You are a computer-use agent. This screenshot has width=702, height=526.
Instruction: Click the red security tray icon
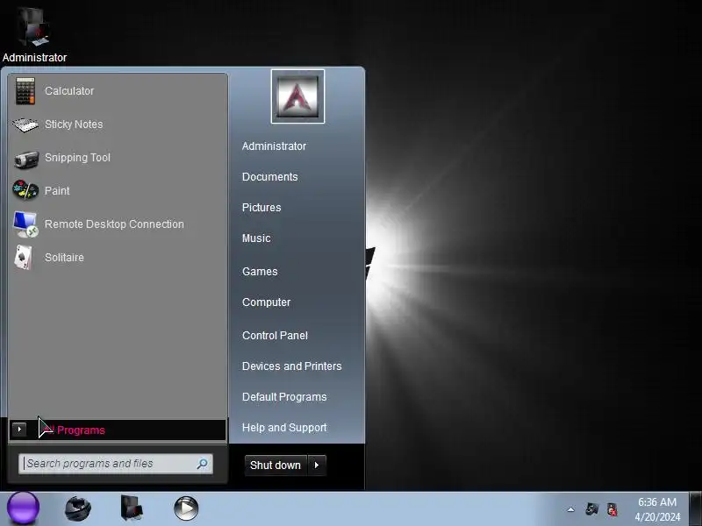(612, 509)
